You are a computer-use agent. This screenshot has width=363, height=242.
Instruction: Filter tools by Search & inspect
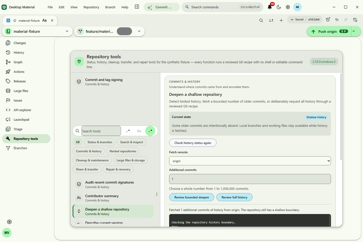132,142
